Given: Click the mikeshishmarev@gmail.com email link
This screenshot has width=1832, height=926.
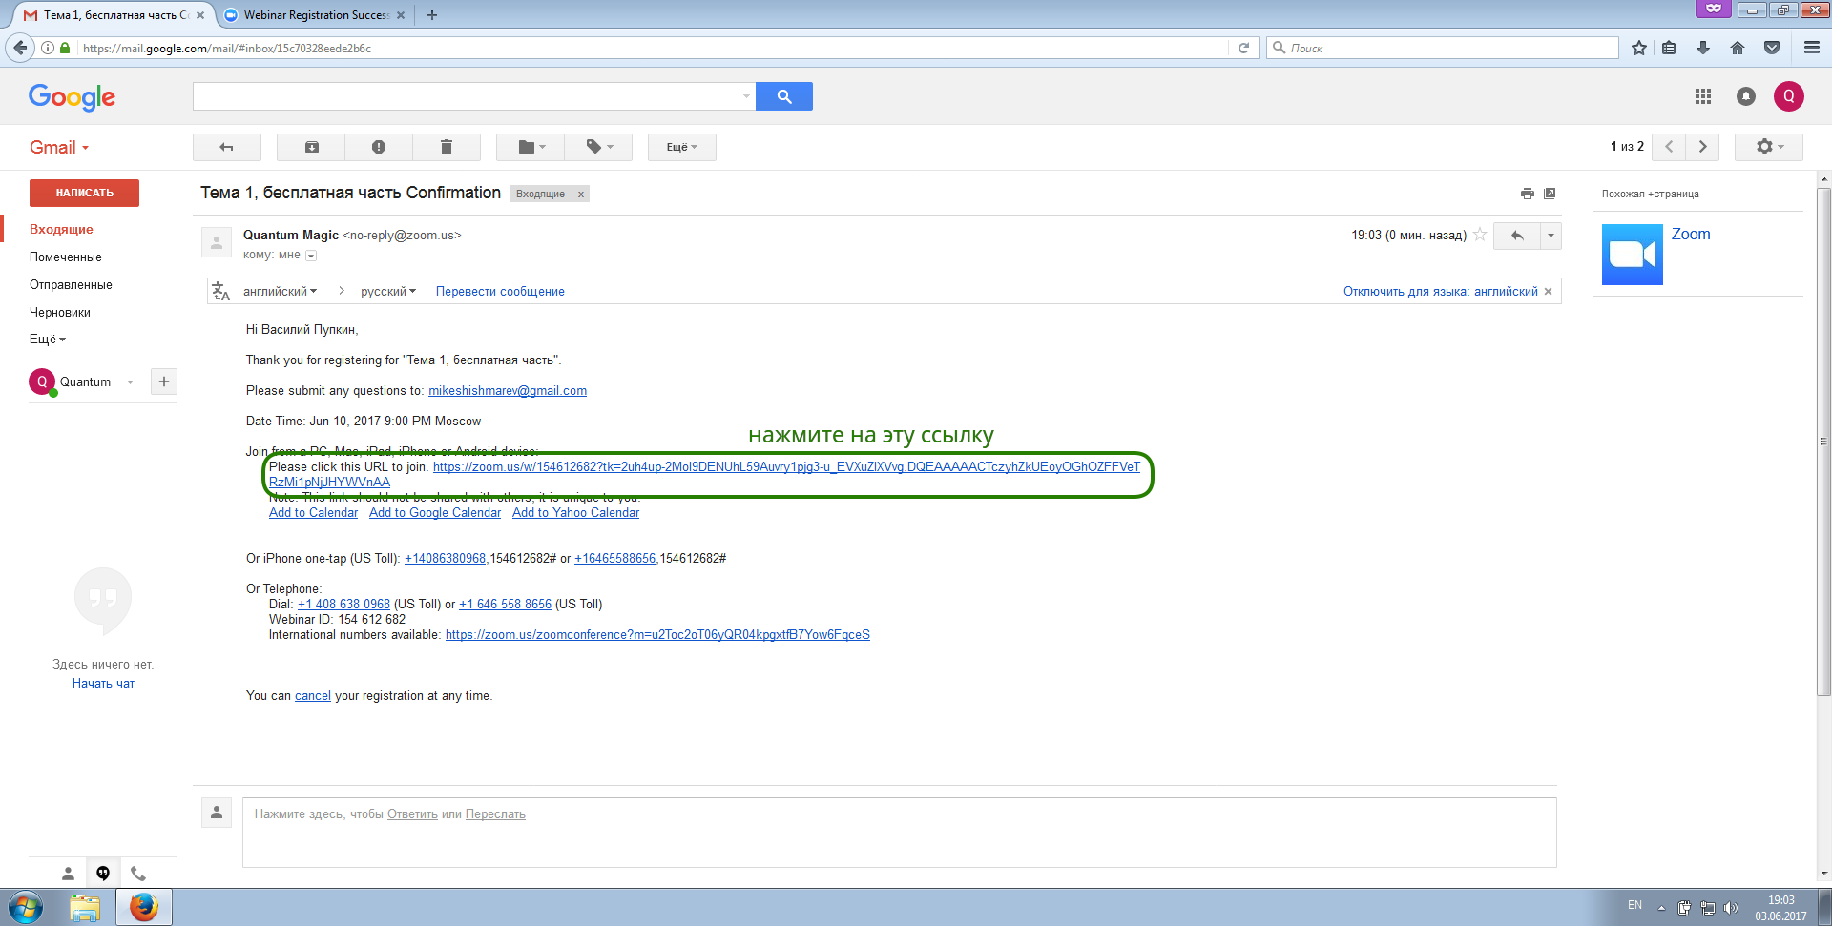Looking at the screenshot, I should pos(508,391).
